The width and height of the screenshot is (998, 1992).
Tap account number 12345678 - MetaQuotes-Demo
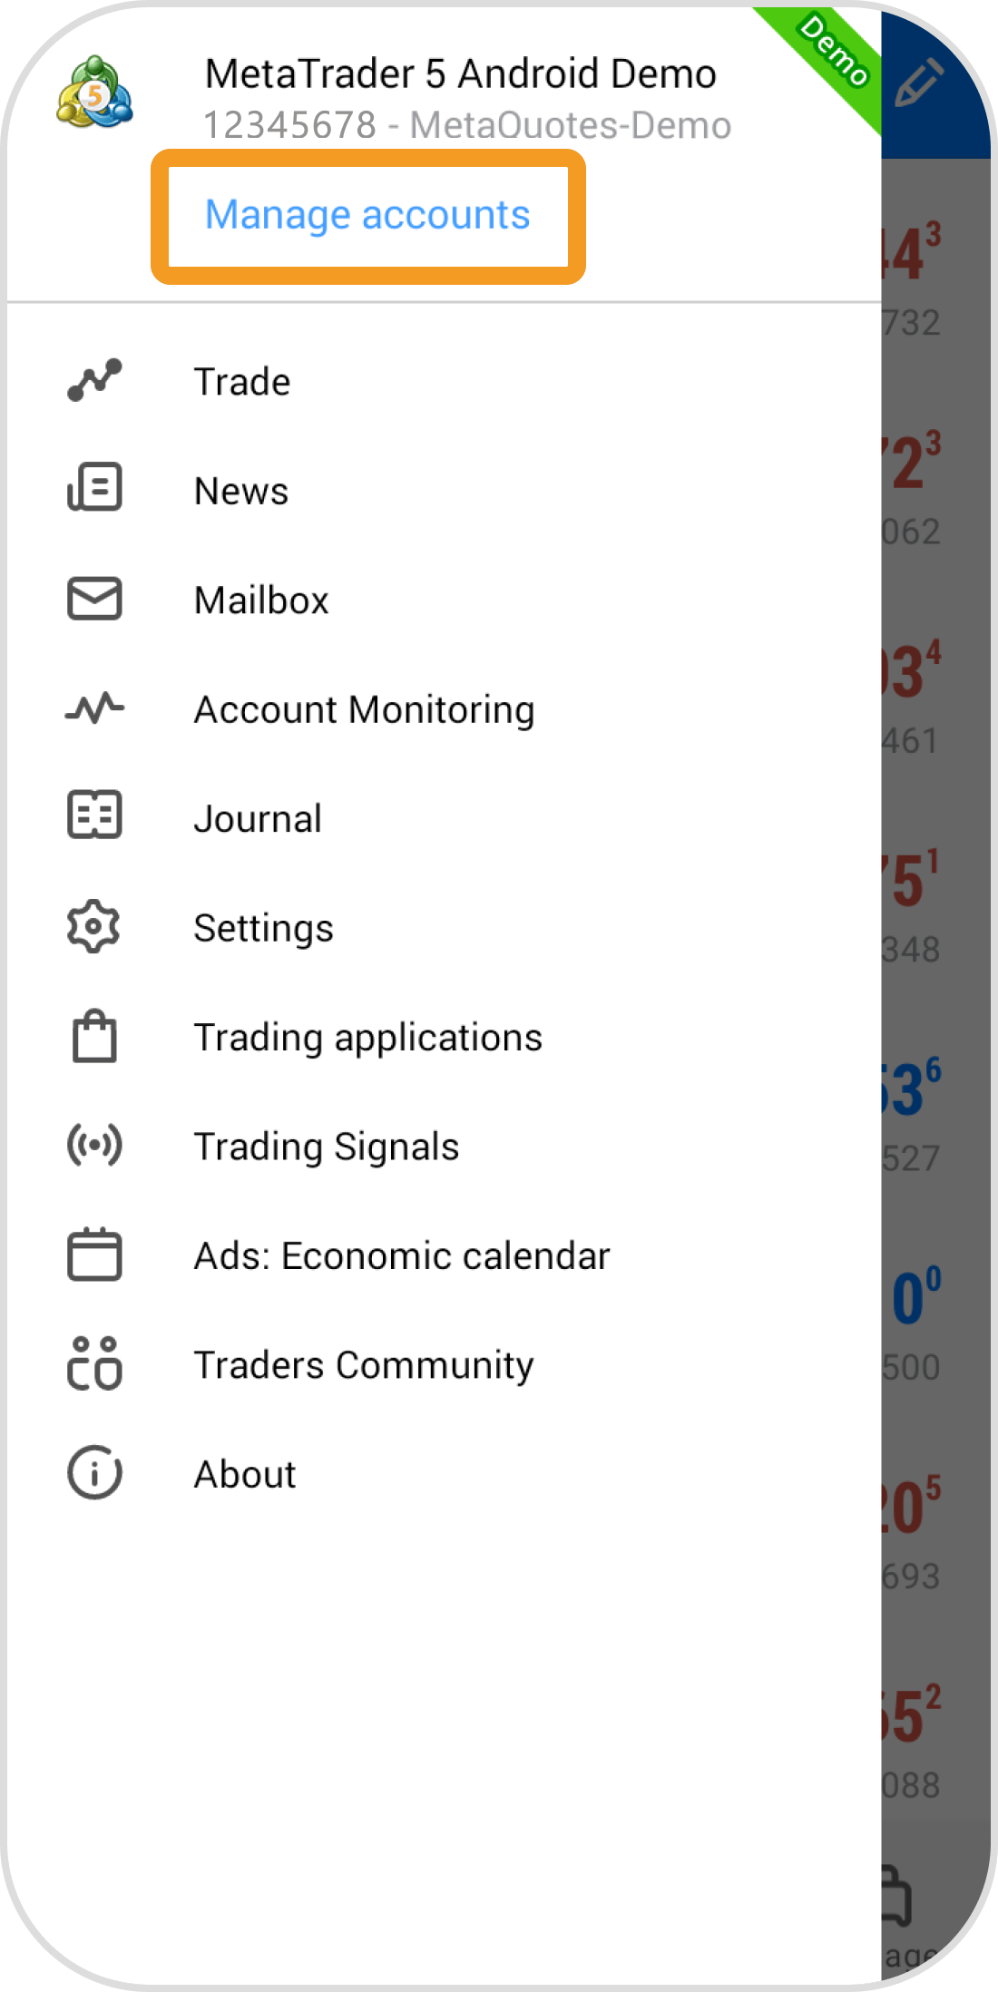click(466, 125)
